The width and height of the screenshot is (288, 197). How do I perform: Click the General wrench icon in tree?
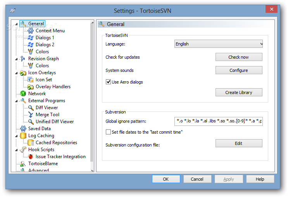coord(23,24)
